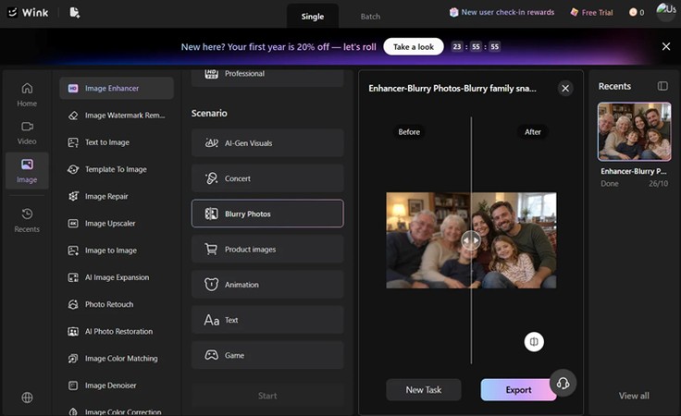Select the Photo Retouch tool
The width and height of the screenshot is (681, 416).
[117, 304]
